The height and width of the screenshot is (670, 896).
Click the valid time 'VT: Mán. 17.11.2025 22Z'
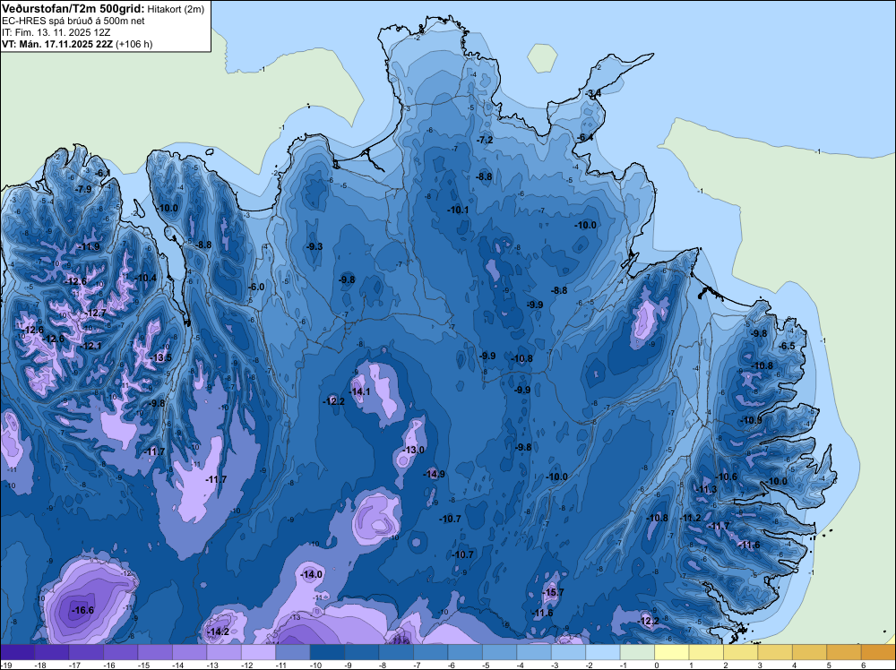[57, 44]
